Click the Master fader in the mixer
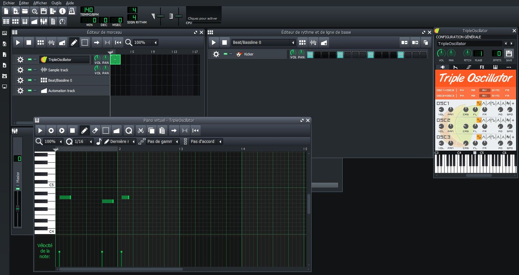 [x=17, y=208]
